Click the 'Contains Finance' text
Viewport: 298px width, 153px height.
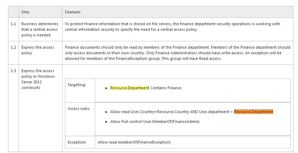coord(166,88)
